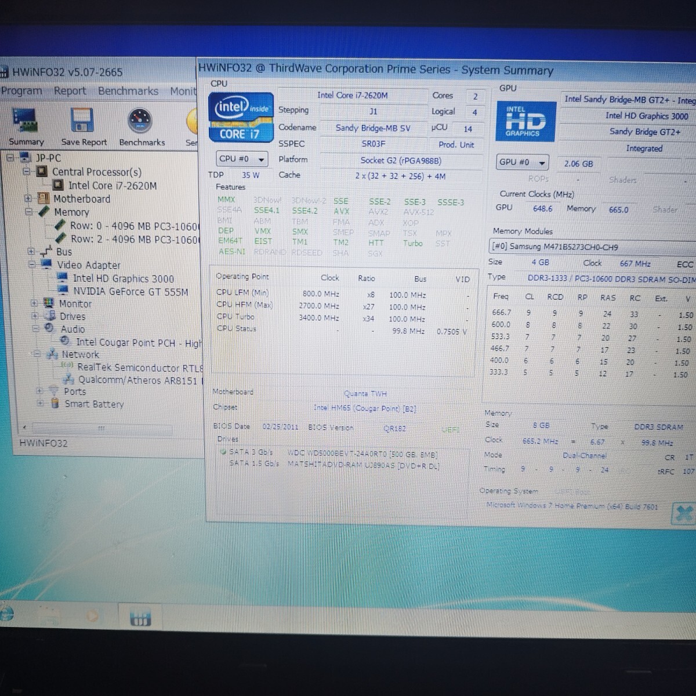Expand the Drives tree node
The height and width of the screenshot is (696, 696).
34,317
